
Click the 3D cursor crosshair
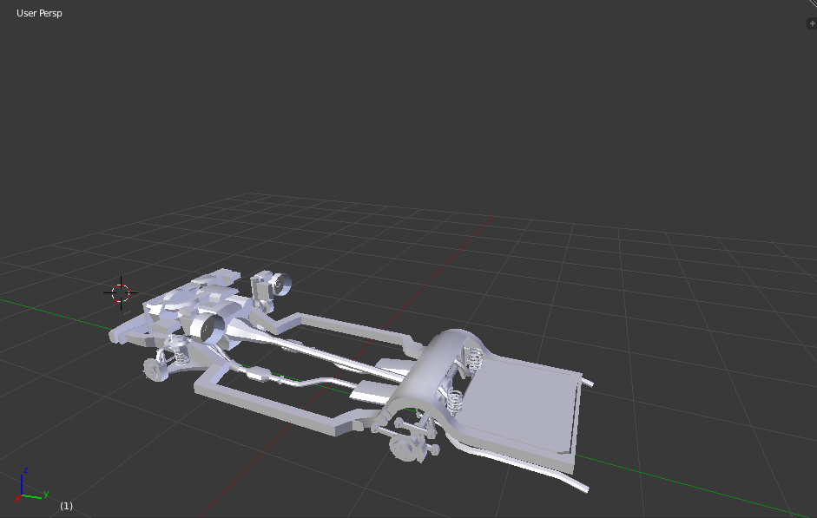coord(121,293)
